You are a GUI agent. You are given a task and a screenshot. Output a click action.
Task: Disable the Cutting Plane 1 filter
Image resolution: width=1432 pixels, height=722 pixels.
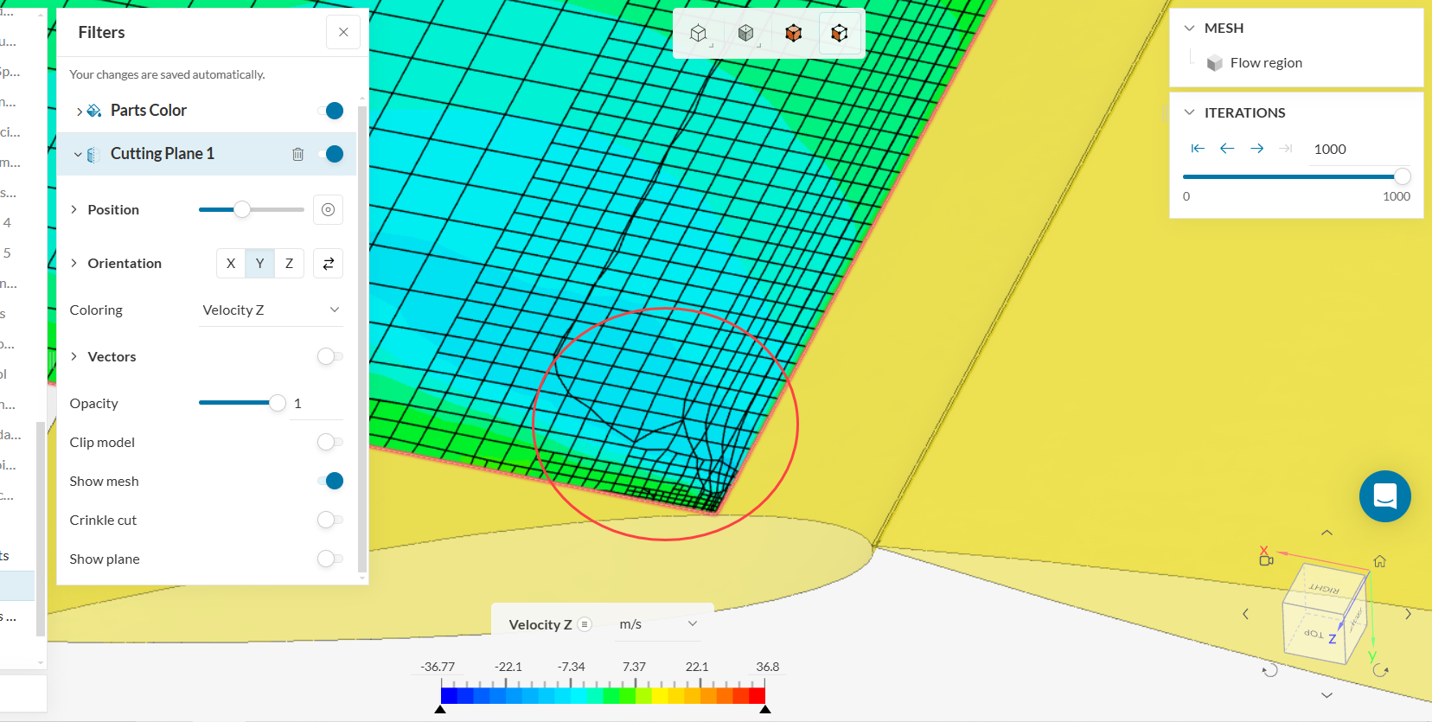tap(330, 154)
